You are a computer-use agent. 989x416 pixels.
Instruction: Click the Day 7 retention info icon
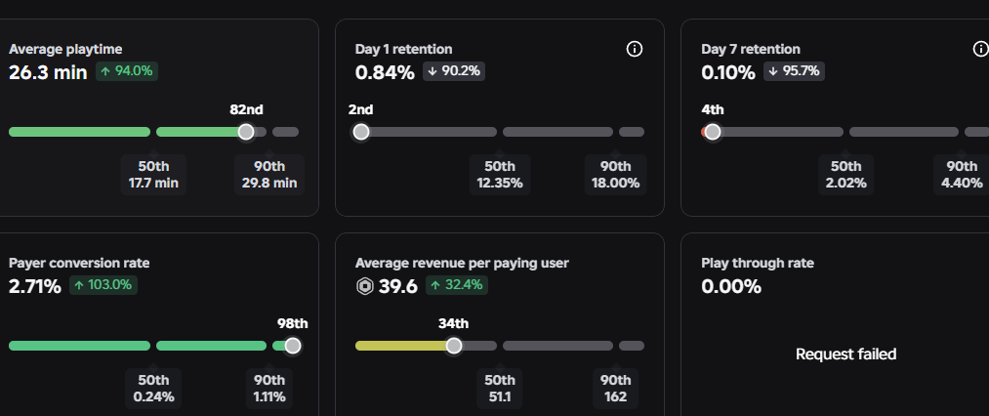tap(981, 49)
